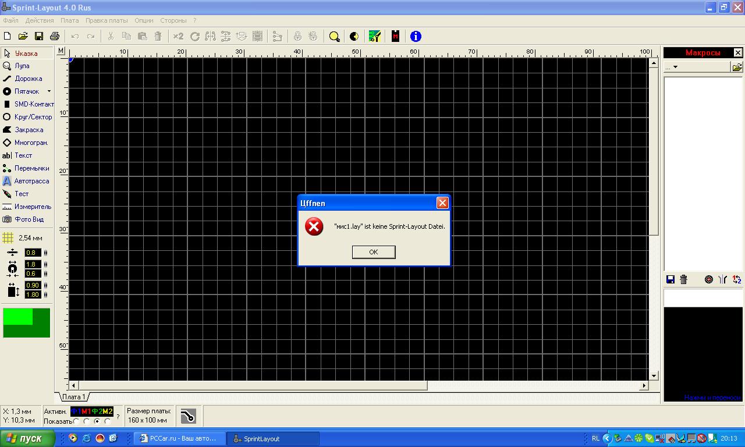The image size is (745, 447).
Task: Open the Опции menu
Action: (144, 20)
